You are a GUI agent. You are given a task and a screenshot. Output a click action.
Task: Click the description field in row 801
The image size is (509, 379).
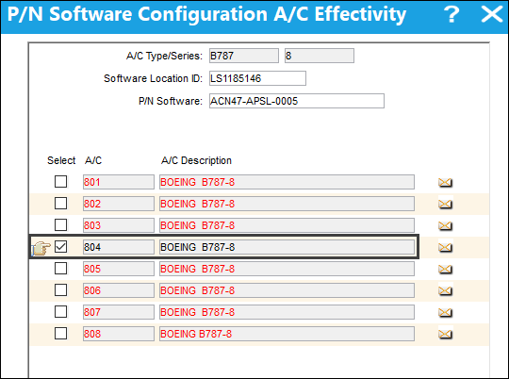(x=287, y=182)
